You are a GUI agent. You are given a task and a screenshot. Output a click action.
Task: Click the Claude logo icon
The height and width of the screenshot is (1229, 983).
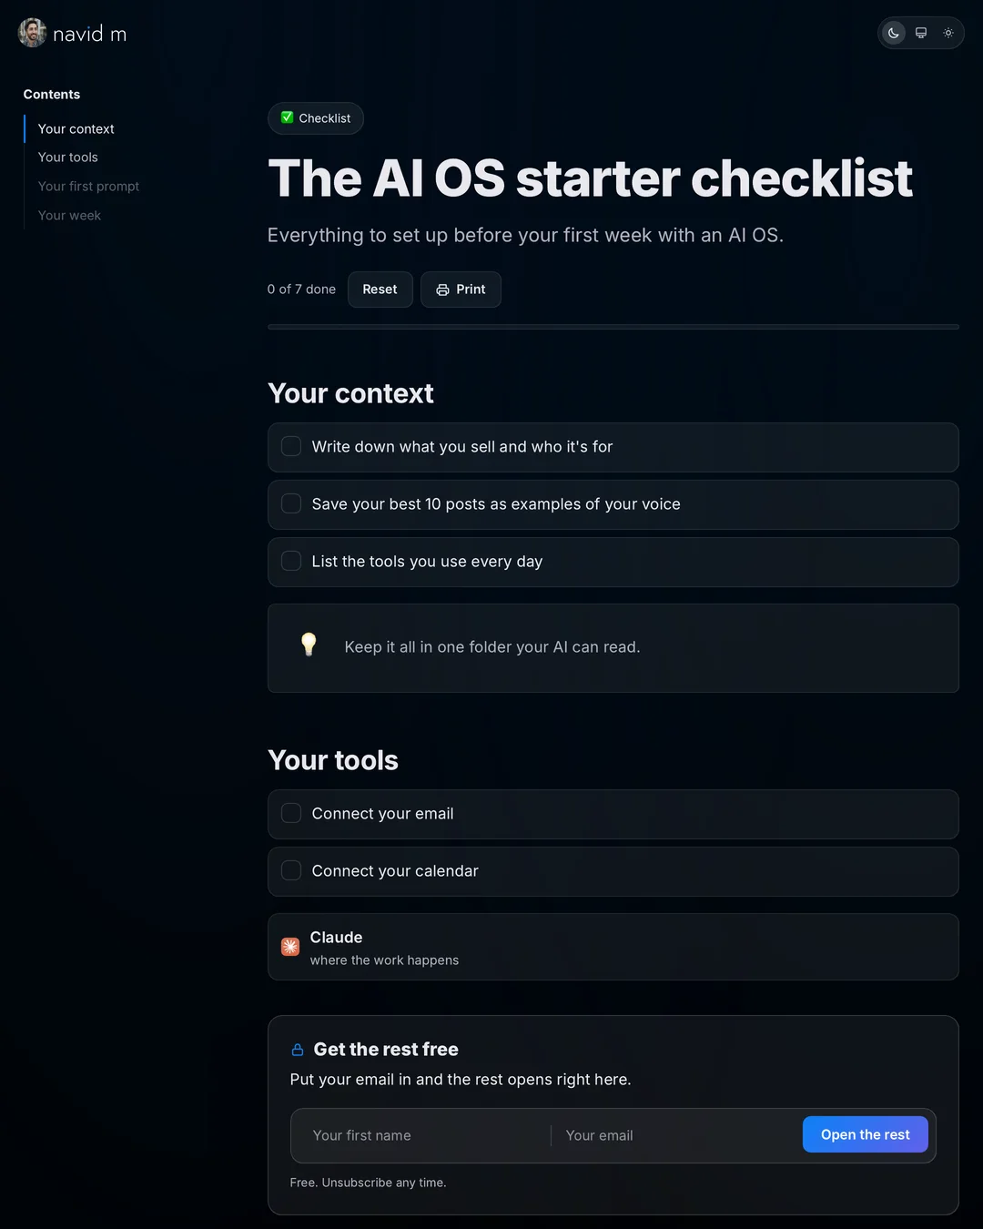pyautogui.click(x=290, y=947)
